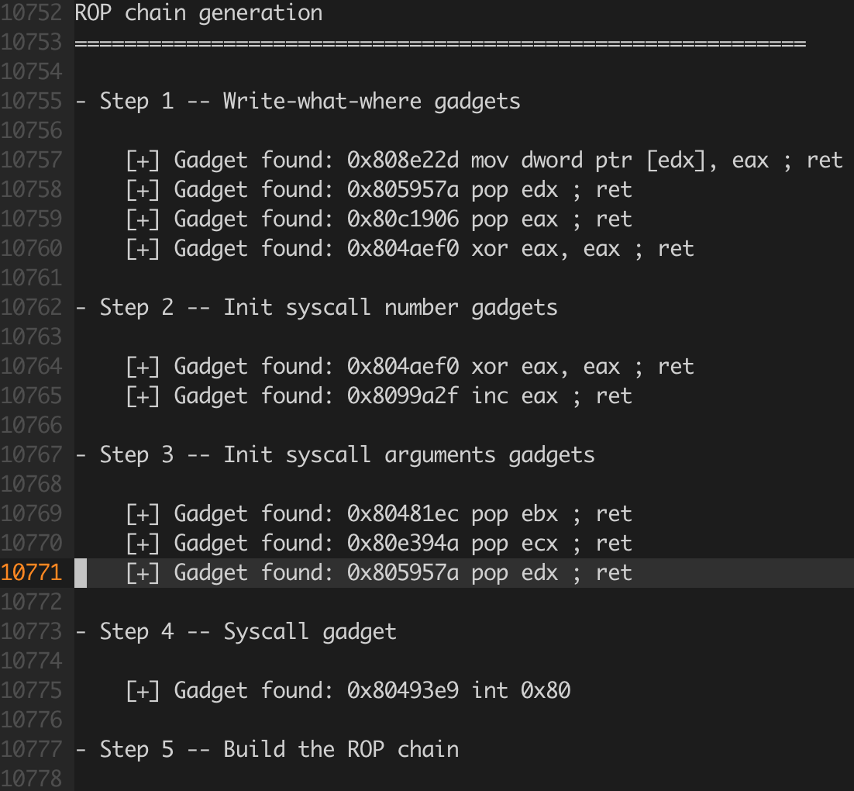Click the ROP chain generation heading
This screenshot has height=791, width=854.
click(x=199, y=13)
